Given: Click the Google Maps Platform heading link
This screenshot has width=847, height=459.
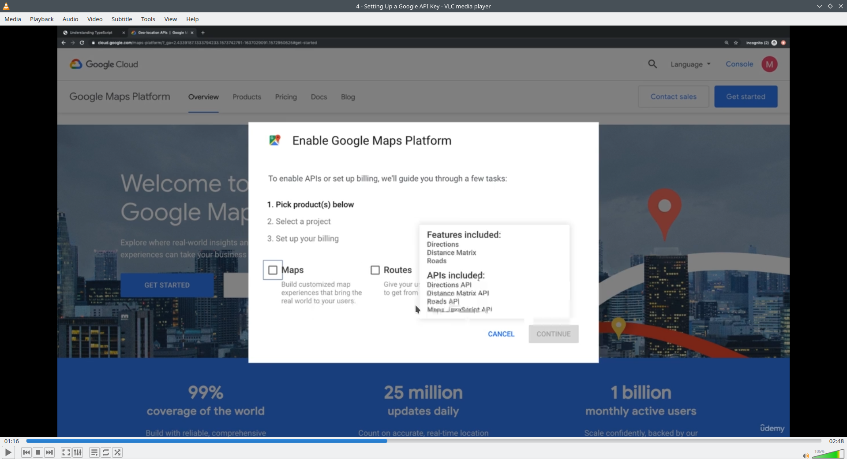Looking at the screenshot, I should pyautogui.click(x=120, y=96).
